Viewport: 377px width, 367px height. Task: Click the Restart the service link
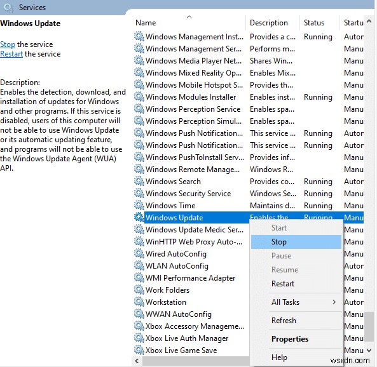pyautogui.click(x=11, y=54)
